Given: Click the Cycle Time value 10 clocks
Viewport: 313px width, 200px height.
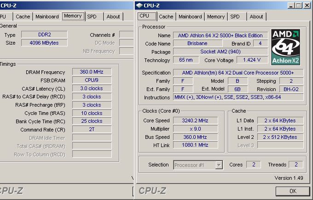Looking at the screenshot, I should point(92,113).
